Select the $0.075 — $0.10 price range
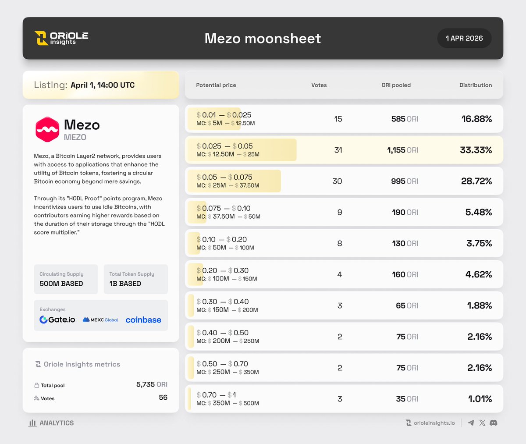 click(224, 208)
